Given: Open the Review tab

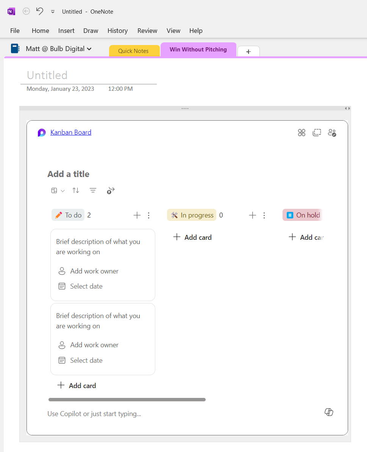Looking at the screenshot, I should tap(147, 31).
